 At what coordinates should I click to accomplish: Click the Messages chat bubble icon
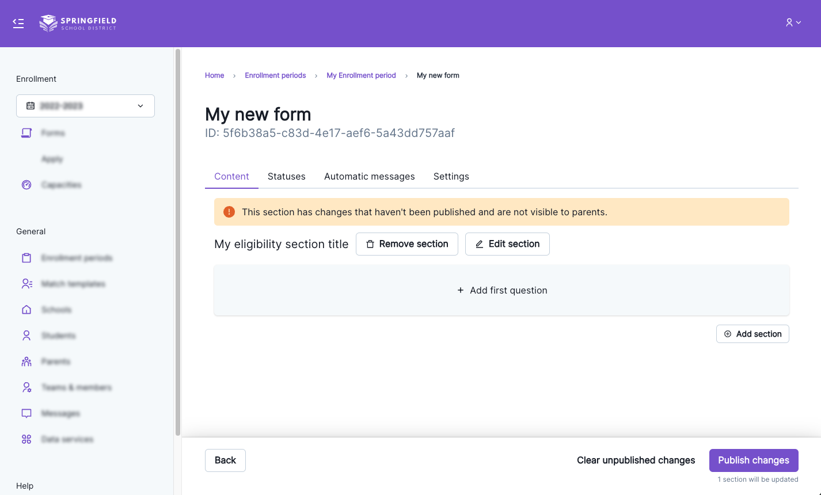pyautogui.click(x=26, y=413)
